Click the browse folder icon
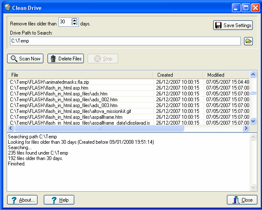Viewport: 262px width, 210px height. point(248,41)
